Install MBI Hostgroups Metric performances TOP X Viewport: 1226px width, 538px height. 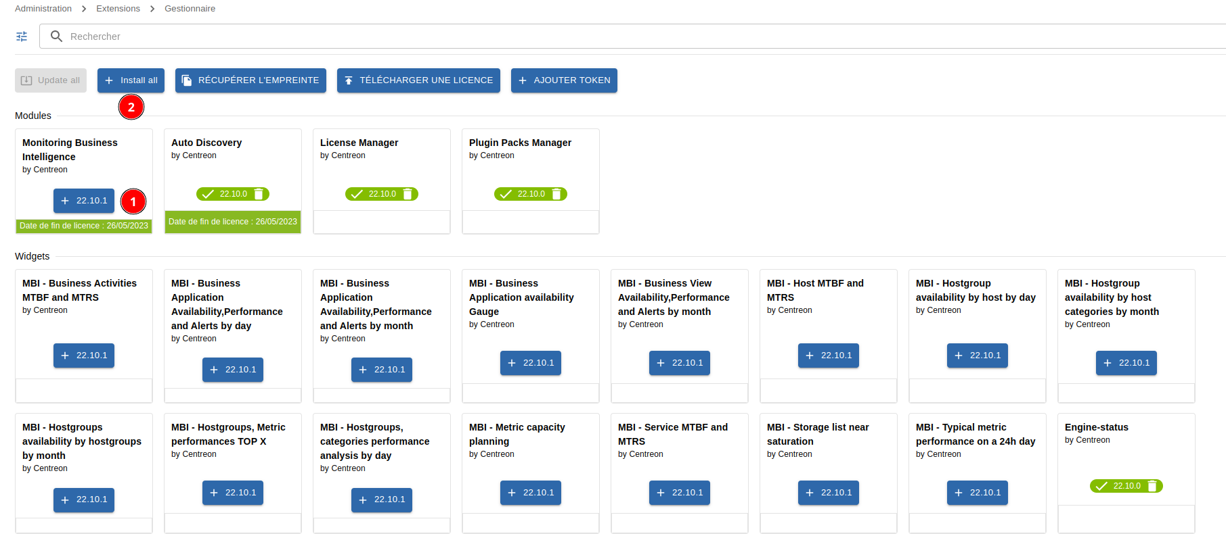tap(233, 493)
